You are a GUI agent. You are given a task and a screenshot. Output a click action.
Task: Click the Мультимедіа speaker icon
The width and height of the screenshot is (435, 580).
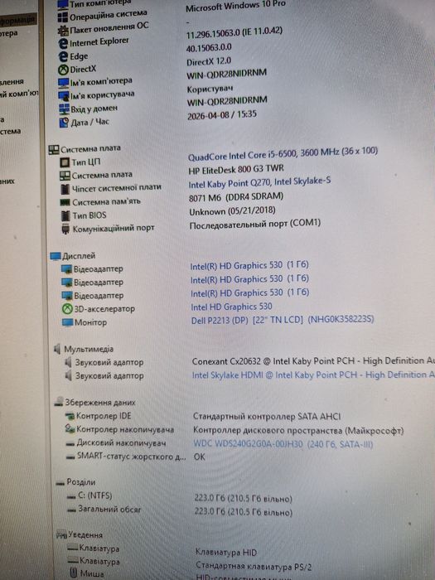57,349
